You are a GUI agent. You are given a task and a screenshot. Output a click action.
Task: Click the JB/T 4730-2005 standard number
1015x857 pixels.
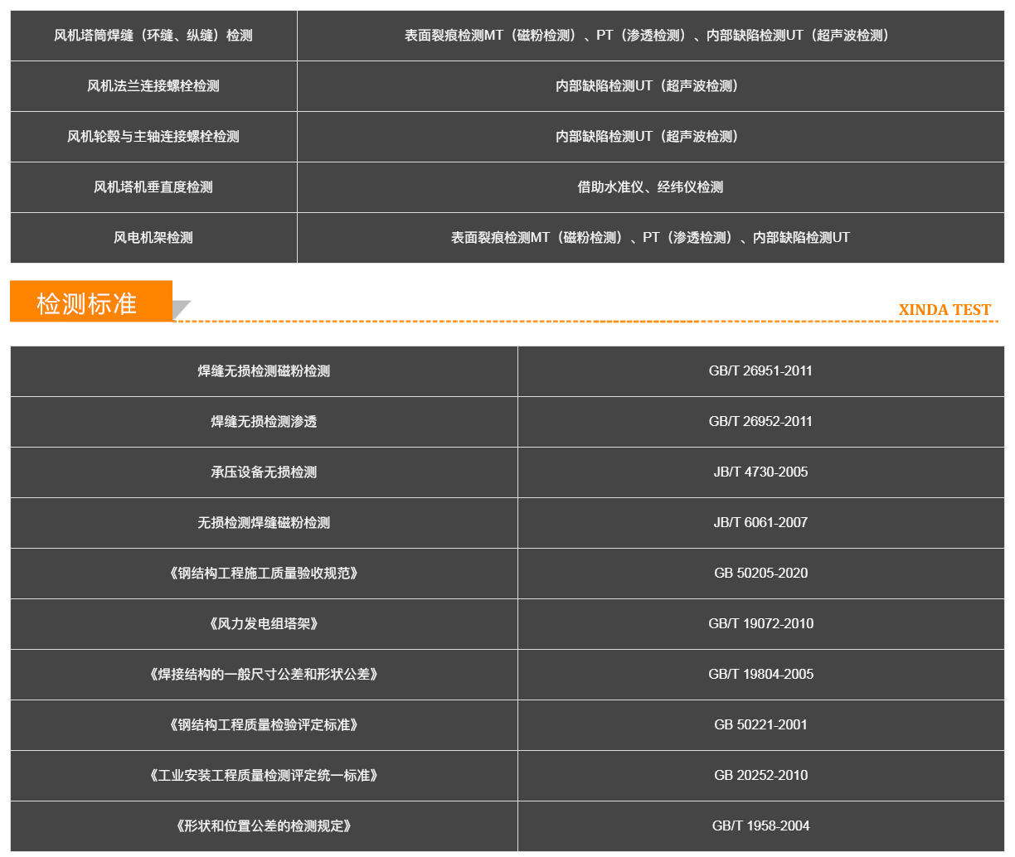[x=760, y=472]
